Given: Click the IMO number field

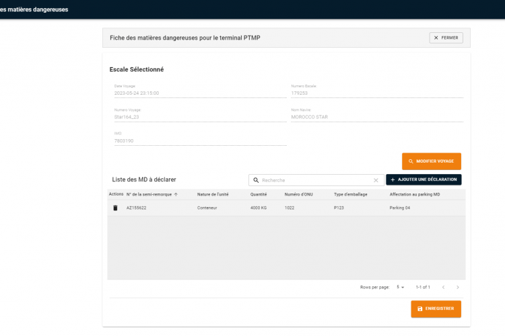Looking at the screenshot, I should pos(200,140).
